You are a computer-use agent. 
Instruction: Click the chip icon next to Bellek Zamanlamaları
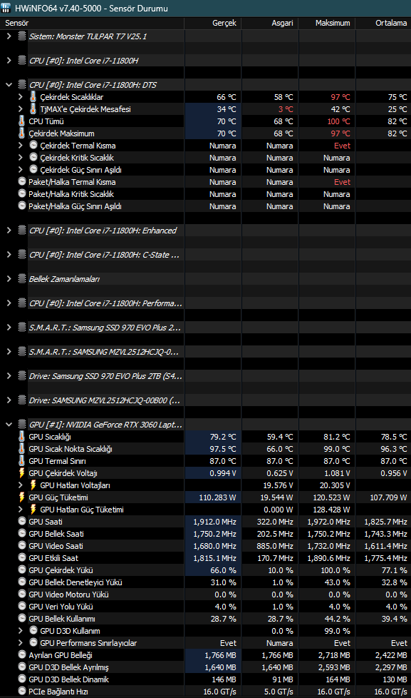22,278
